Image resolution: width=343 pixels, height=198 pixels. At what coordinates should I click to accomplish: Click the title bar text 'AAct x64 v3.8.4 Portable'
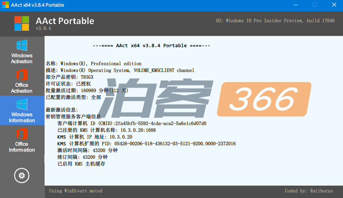point(37,5)
